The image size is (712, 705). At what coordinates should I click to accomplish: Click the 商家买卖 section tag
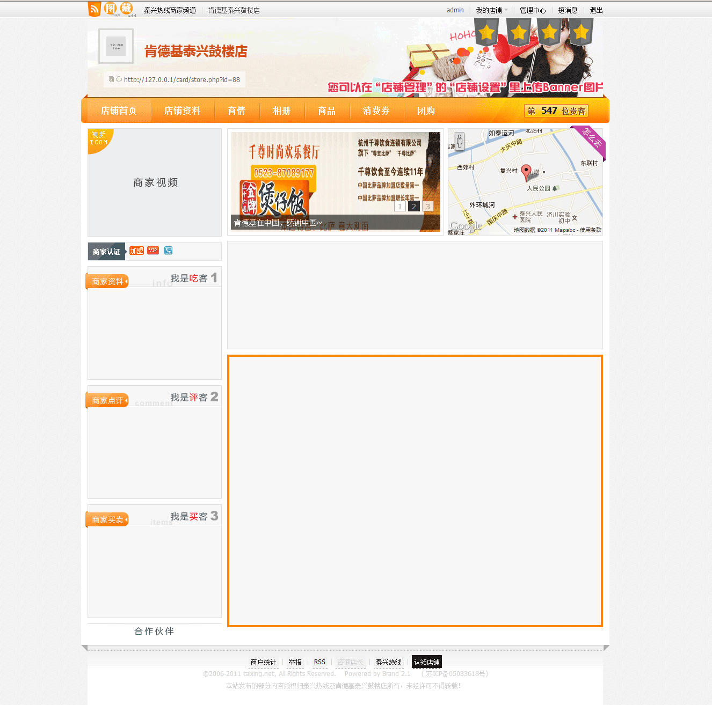pos(107,519)
